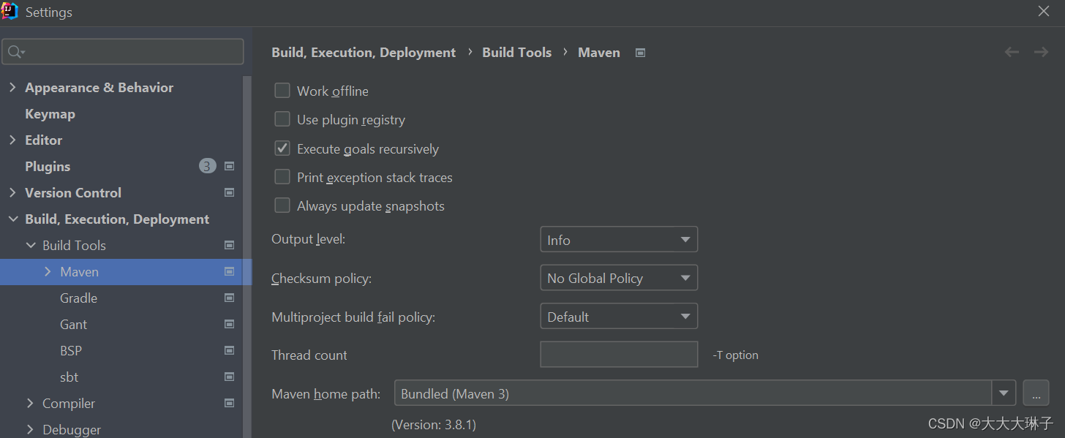The height and width of the screenshot is (438, 1065).
Task: Expand the Editor section
Action: click(12, 140)
